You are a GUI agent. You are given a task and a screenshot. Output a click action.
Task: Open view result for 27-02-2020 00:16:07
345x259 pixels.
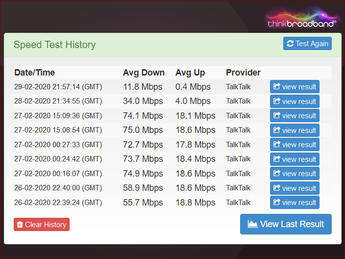tap(295, 174)
